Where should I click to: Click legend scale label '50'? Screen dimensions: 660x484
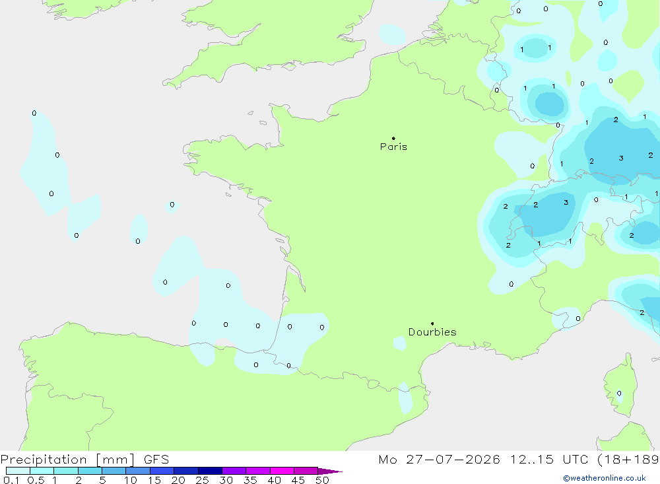coord(323,480)
